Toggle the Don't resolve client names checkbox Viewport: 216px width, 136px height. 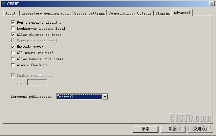[x=13, y=22]
